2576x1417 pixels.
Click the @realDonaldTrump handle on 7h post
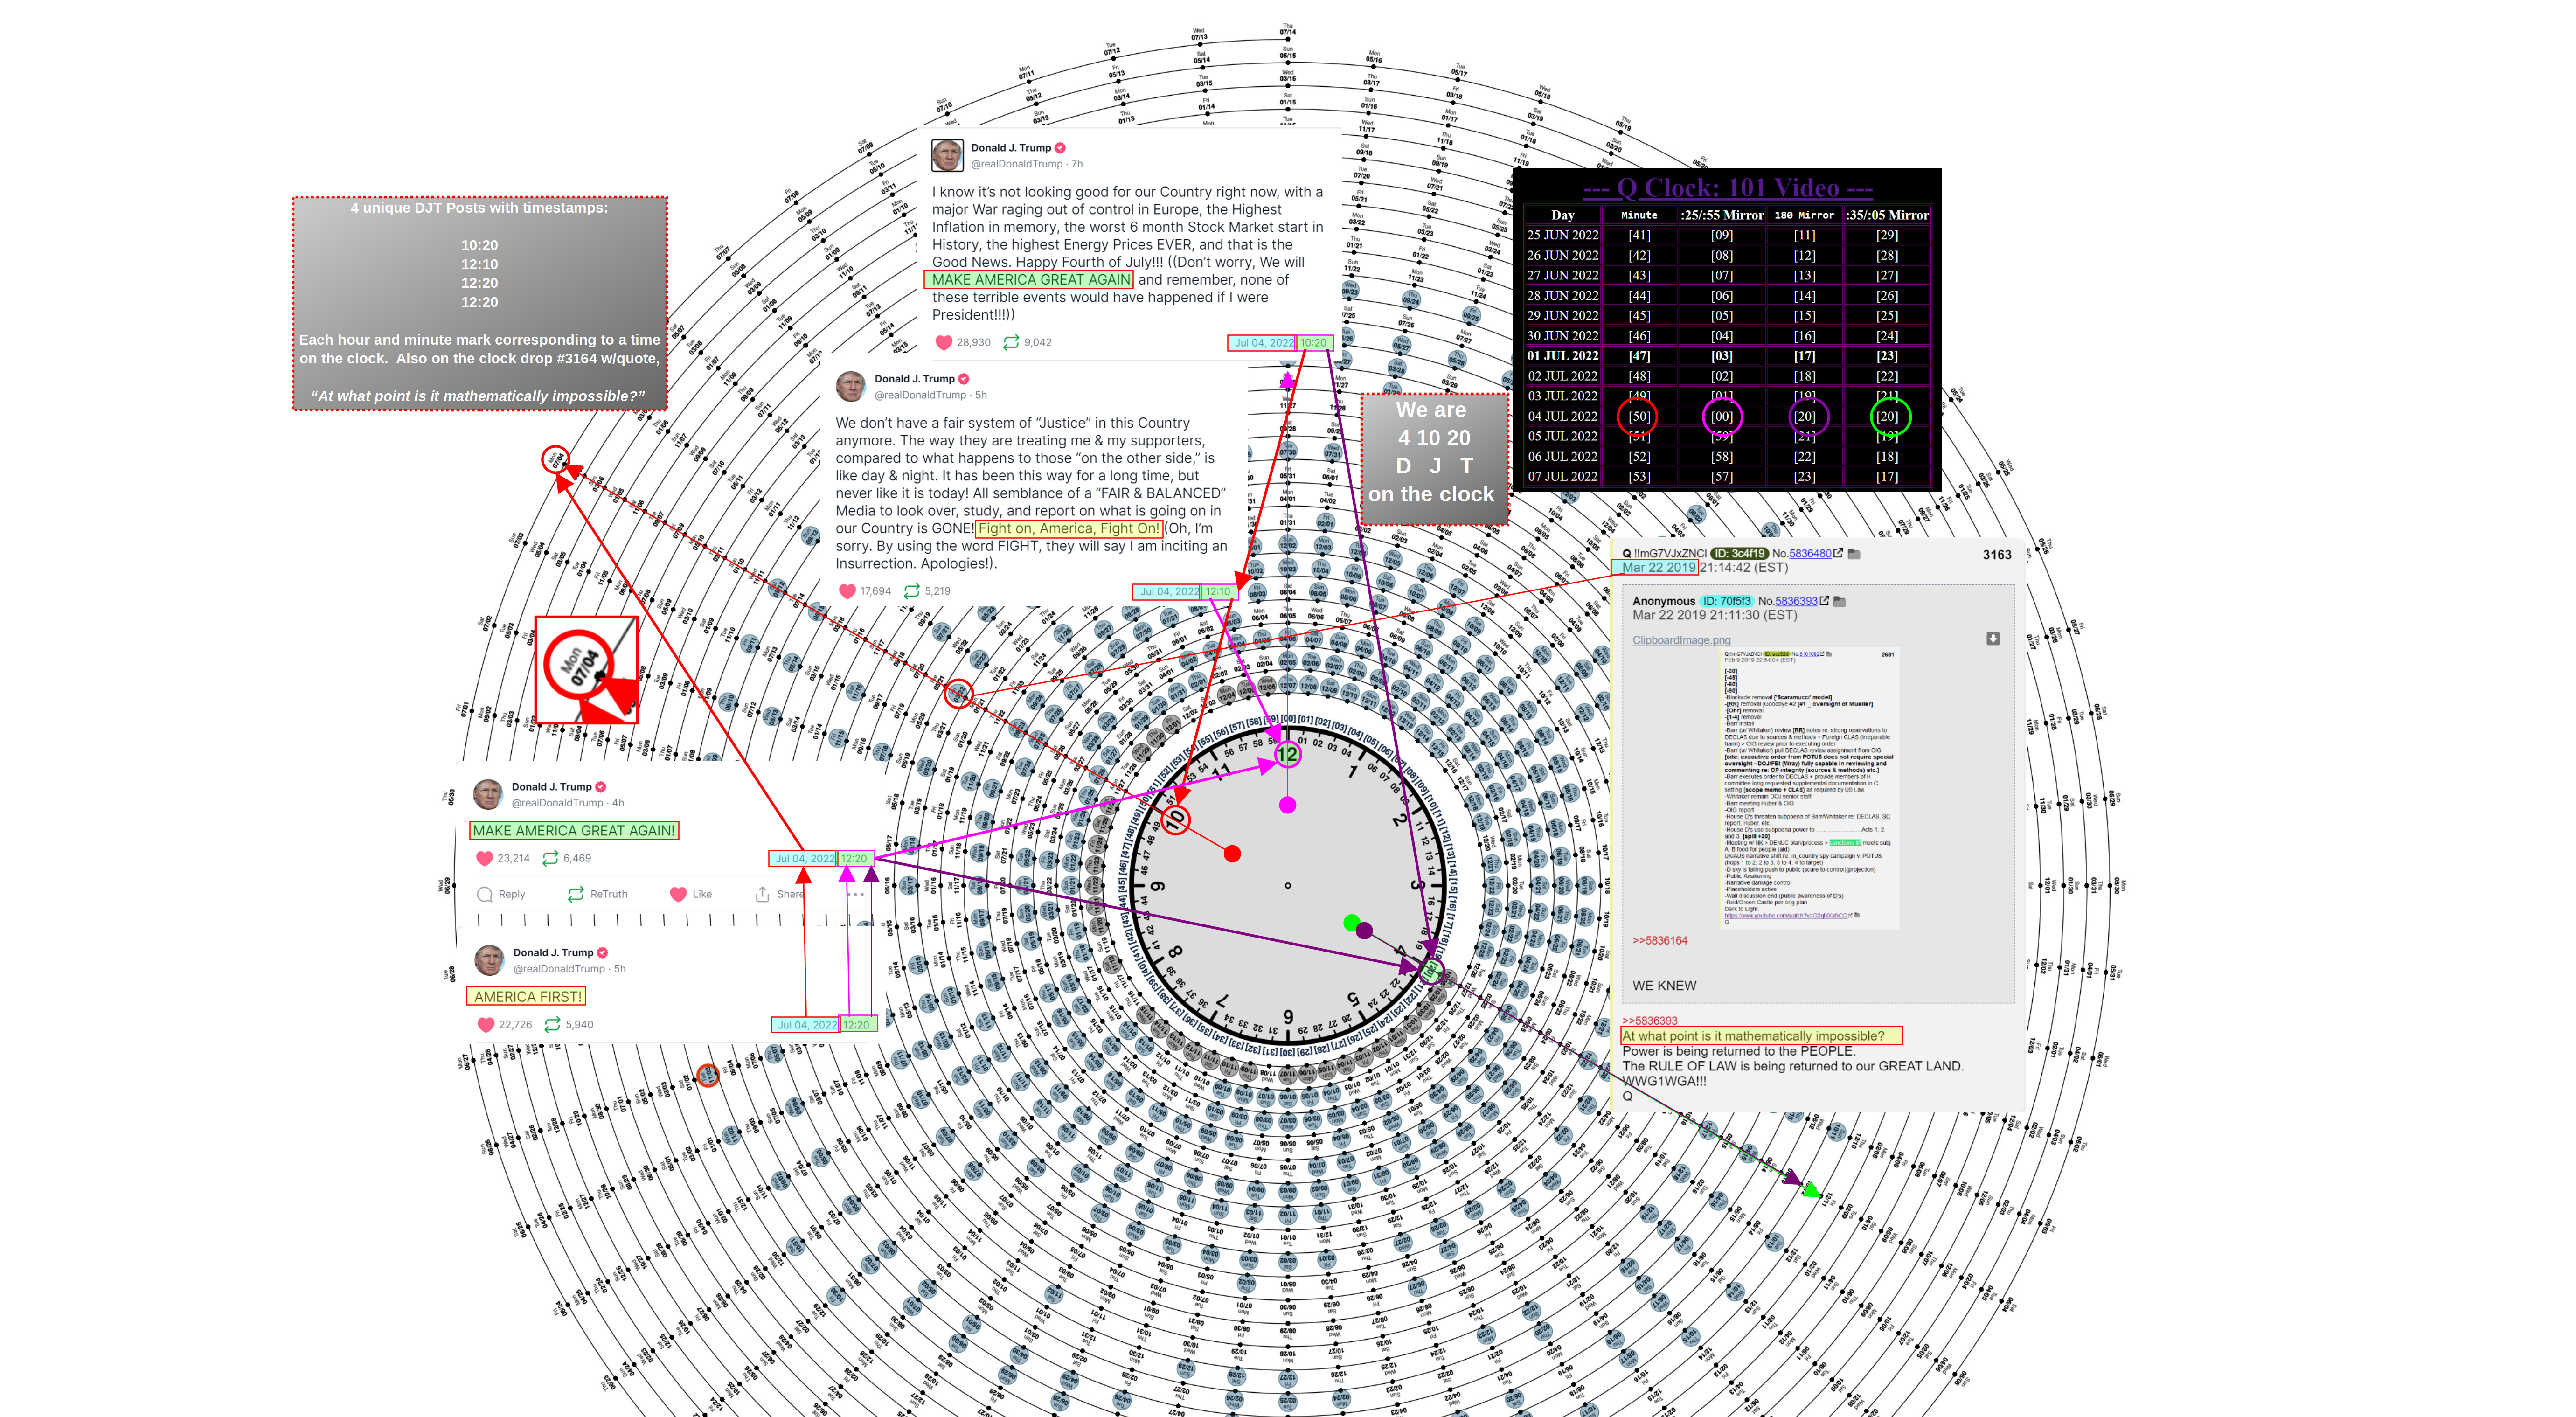coord(1016,164)
